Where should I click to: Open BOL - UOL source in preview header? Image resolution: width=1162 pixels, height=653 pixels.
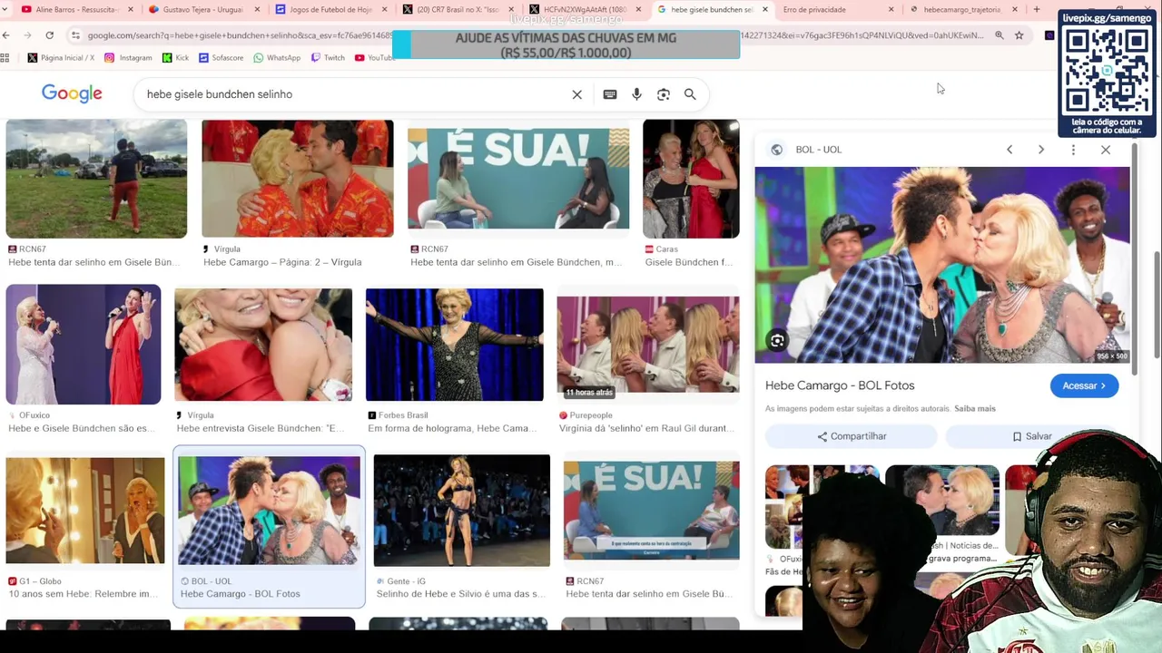pos(807,150)
